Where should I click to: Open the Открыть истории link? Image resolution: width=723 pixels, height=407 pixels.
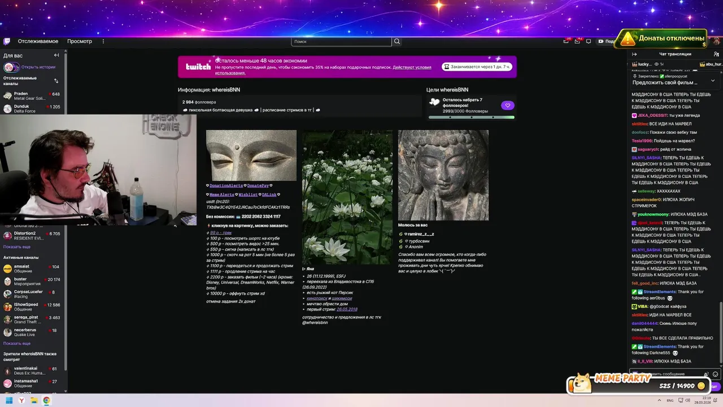coord(38,67)
